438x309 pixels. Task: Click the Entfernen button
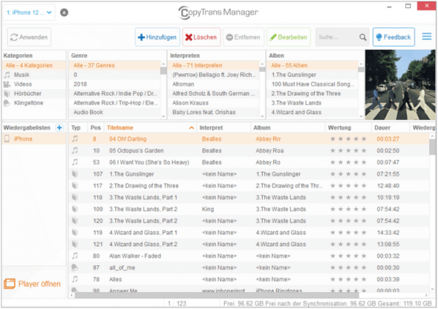(243, 37)
